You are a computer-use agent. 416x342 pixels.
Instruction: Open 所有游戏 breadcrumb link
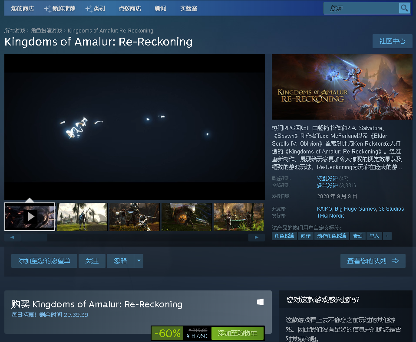point(15,31)
